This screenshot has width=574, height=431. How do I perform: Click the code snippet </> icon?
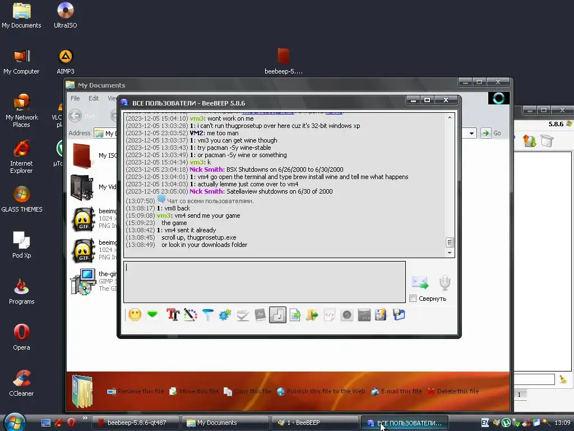330,315
